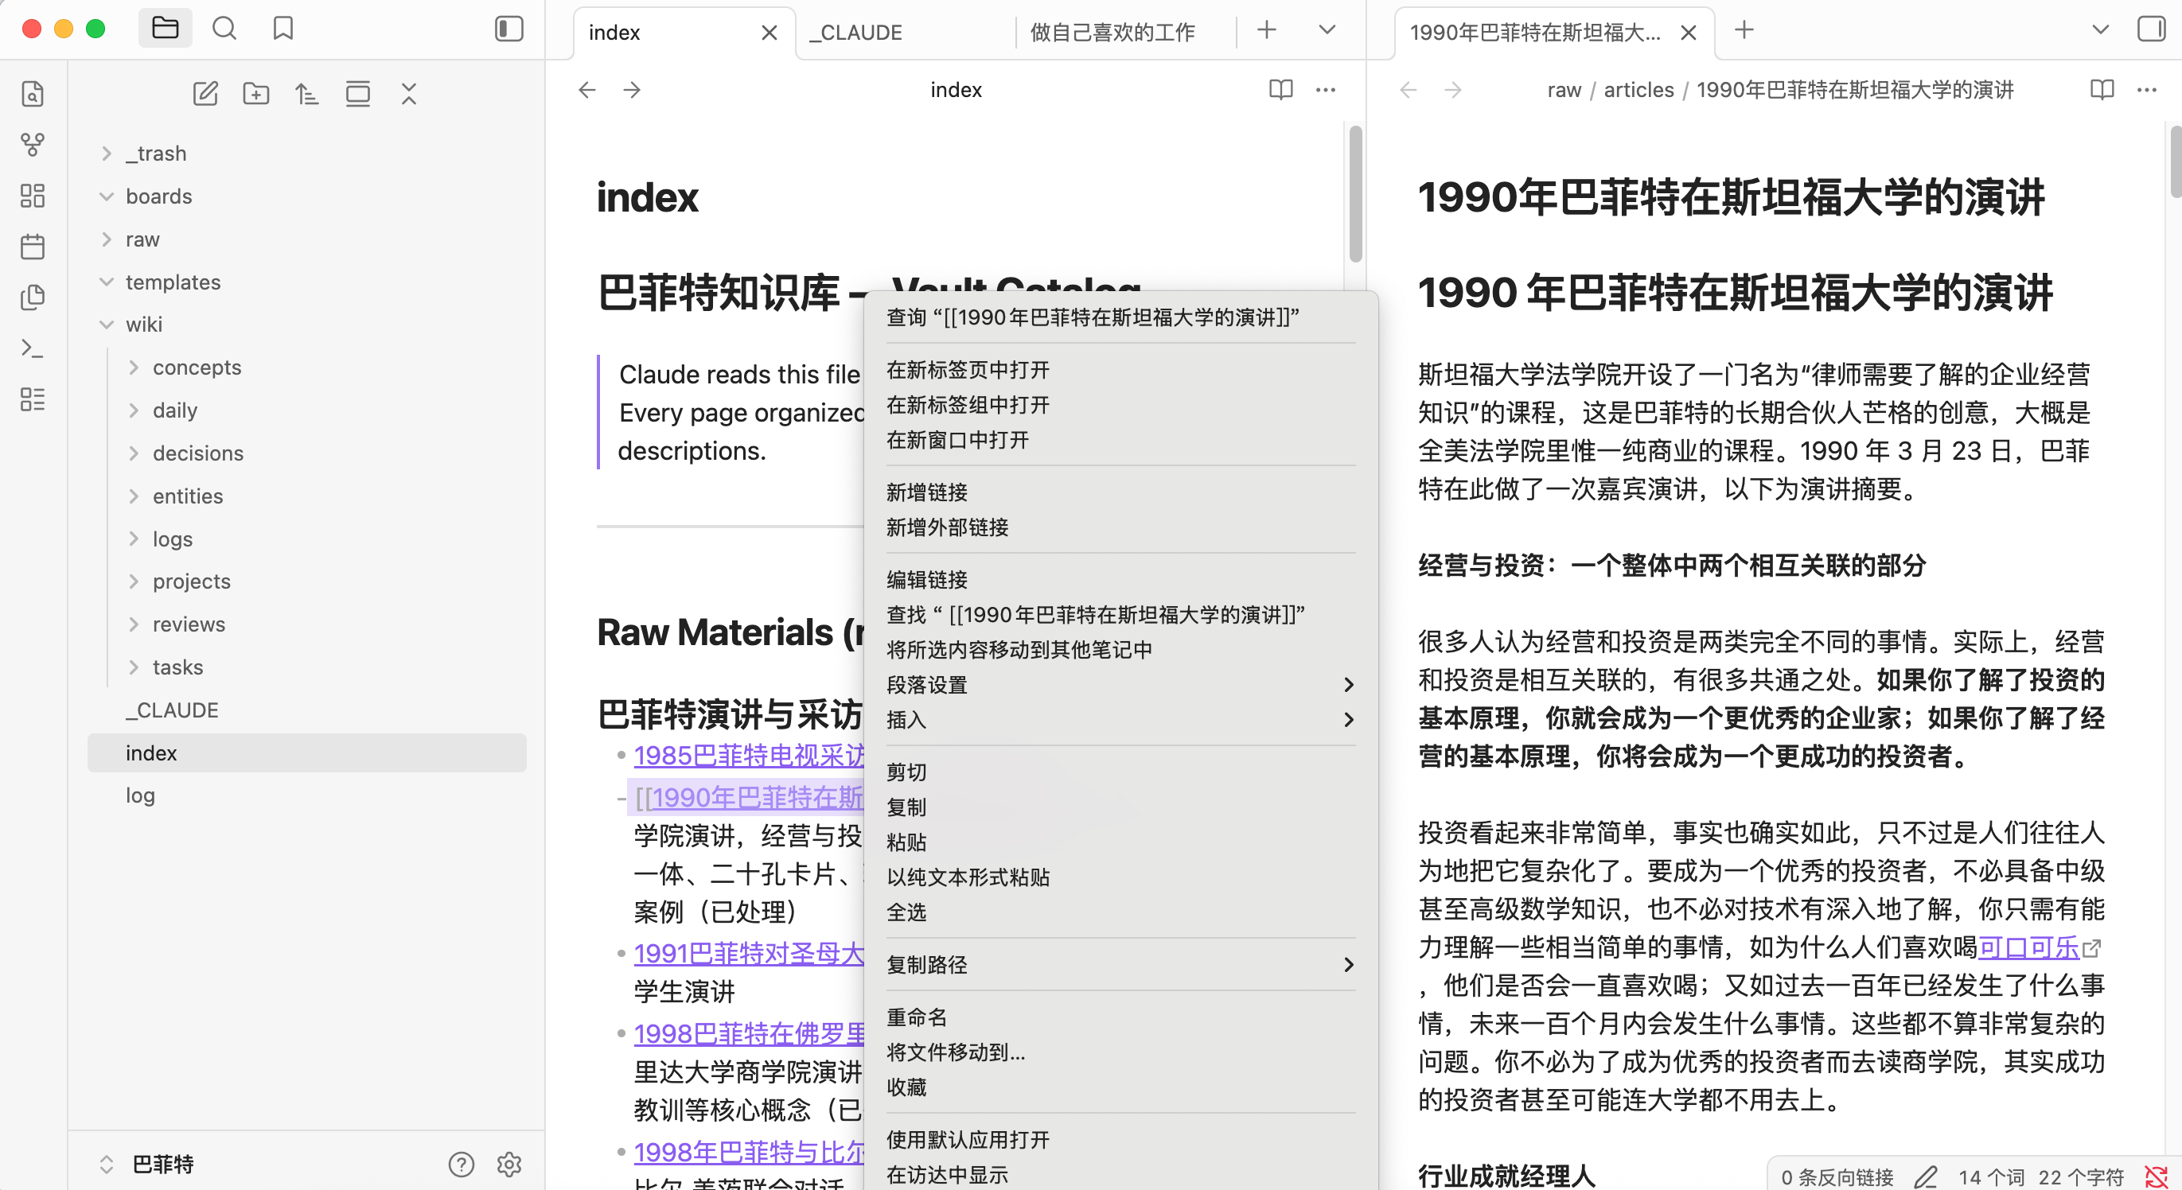Open more options in index pane
Screen dimensions: 2182x1190
(x=1326, y=90)
